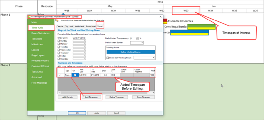
Task: Click the Delete Timespan button
Action: (117, 97)
